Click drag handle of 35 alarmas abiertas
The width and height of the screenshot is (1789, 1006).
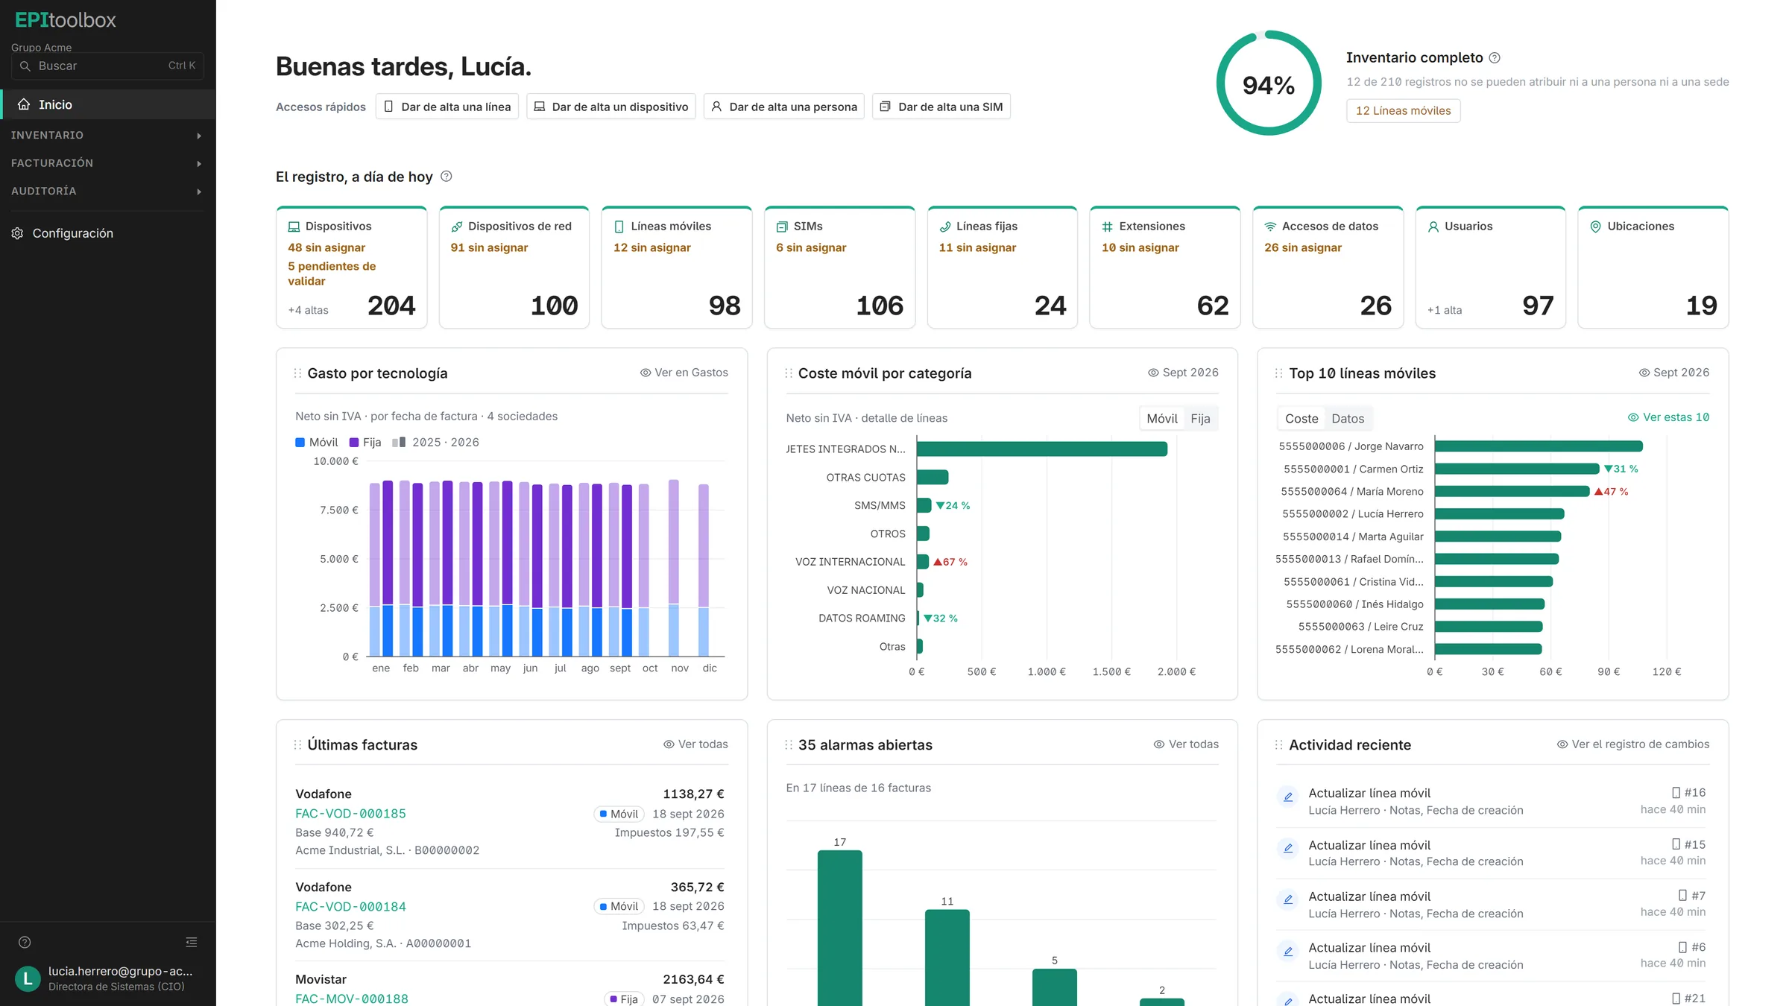point(789,745)
